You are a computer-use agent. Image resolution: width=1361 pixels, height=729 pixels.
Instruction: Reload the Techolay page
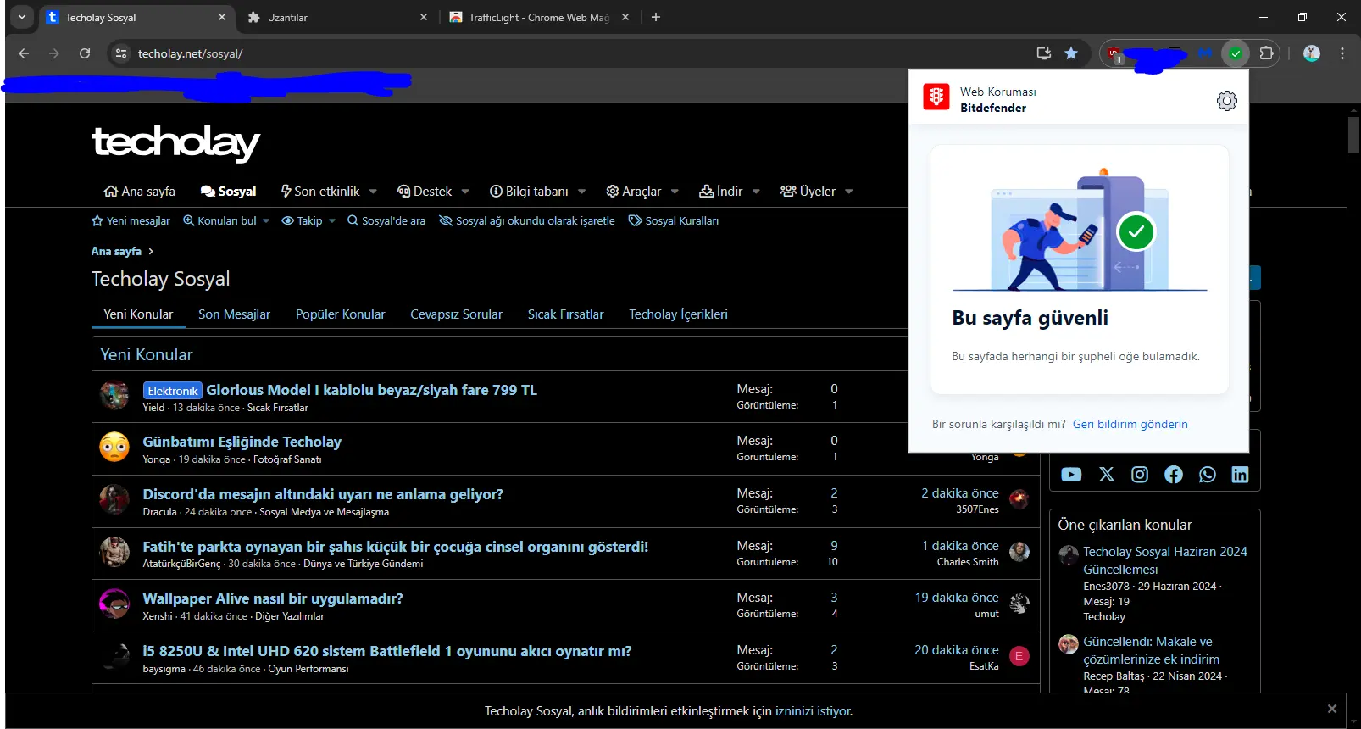[85, 53]
